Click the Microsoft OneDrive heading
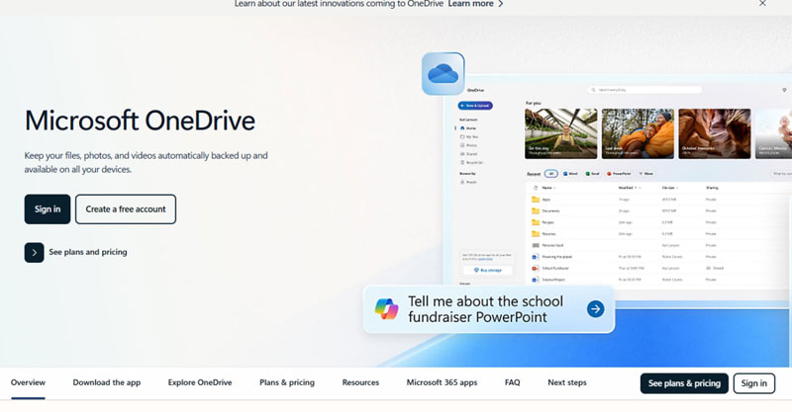This screenshot has height=412, width=792. point(140,121)
